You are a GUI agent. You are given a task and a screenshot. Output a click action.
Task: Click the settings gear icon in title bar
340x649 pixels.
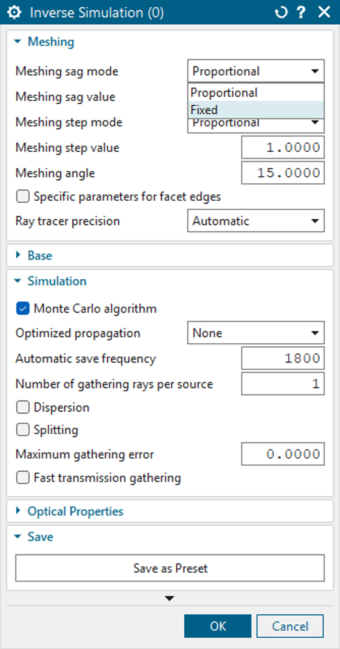tap(14, 13)
